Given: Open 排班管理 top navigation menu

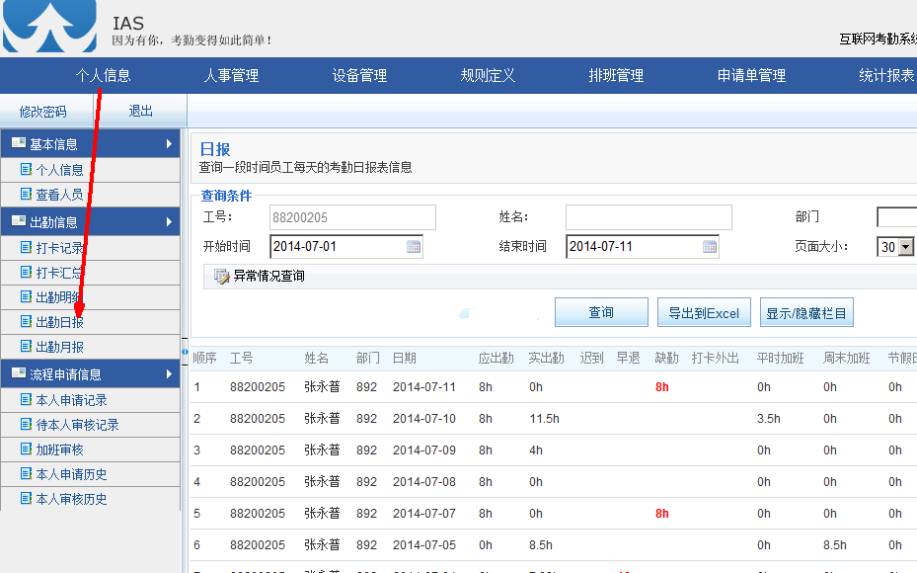Looking at the screenshot, I should (x=616, y=75).
